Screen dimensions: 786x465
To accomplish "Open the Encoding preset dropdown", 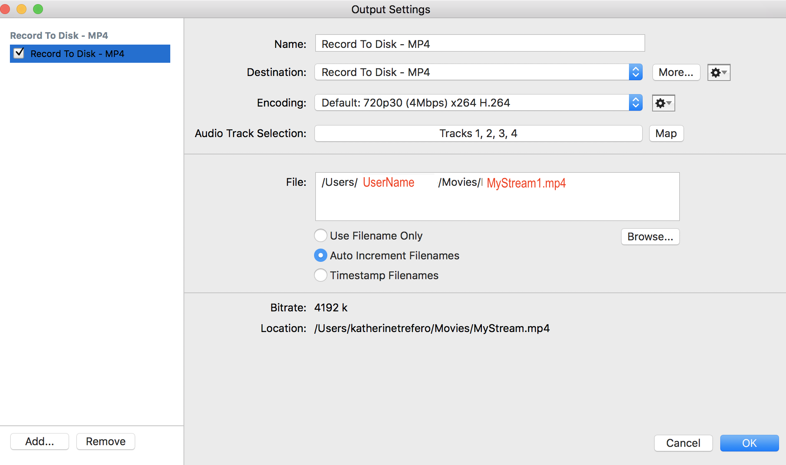I will point(479,103).
